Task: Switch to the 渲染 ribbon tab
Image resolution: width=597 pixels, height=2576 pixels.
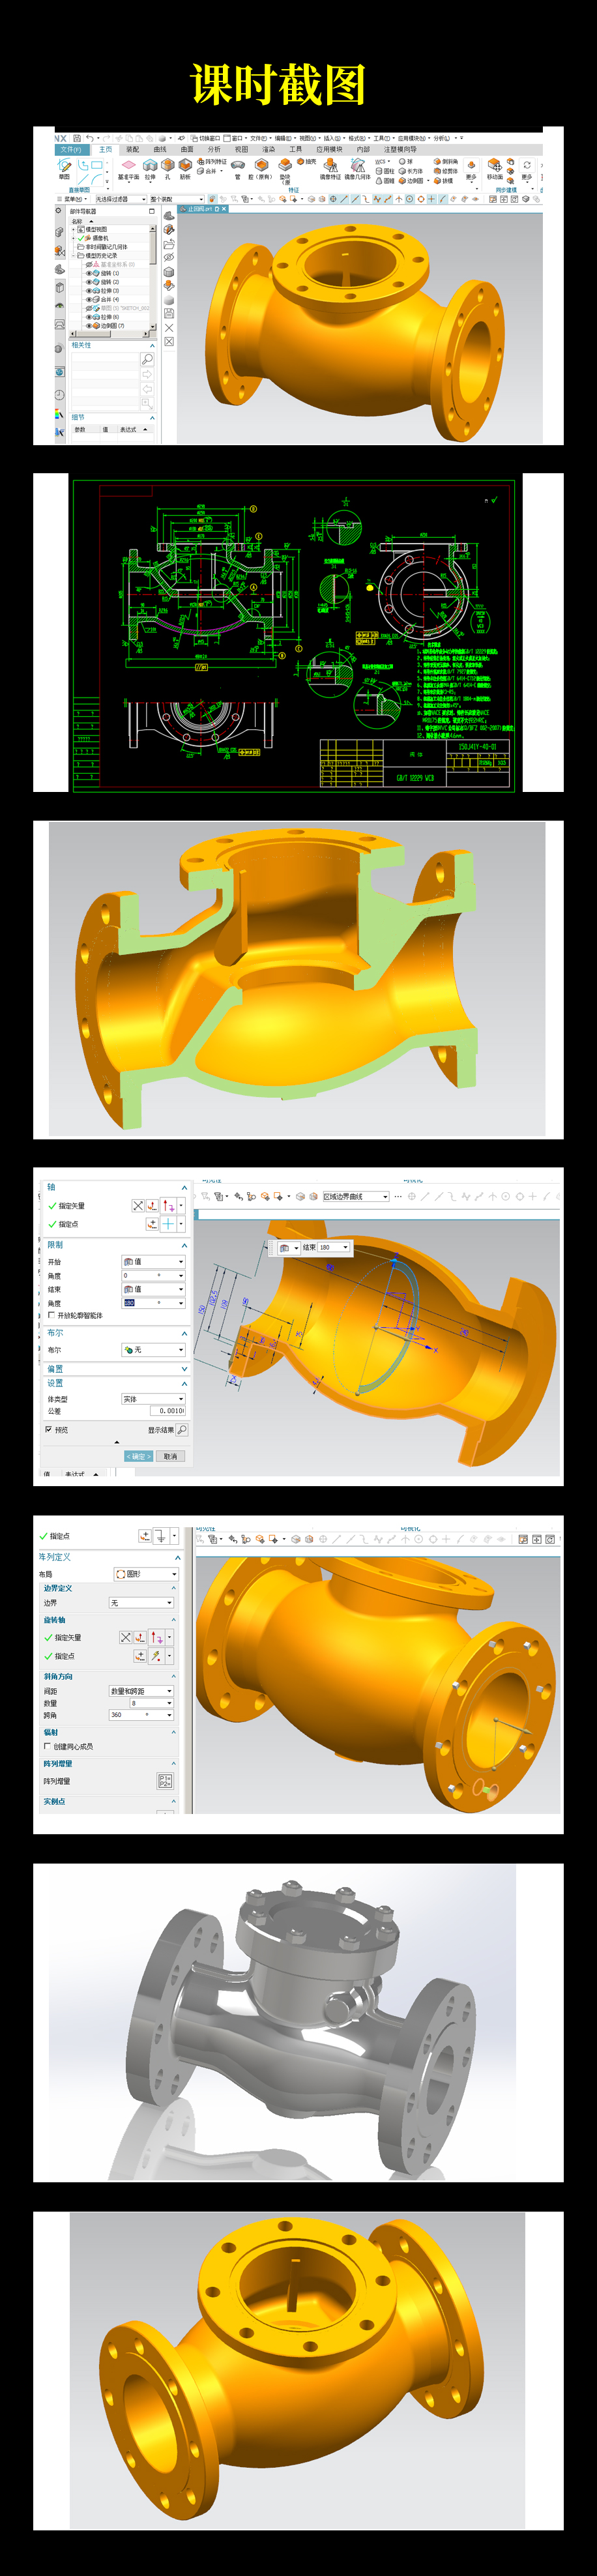Action: click(268, 149)
